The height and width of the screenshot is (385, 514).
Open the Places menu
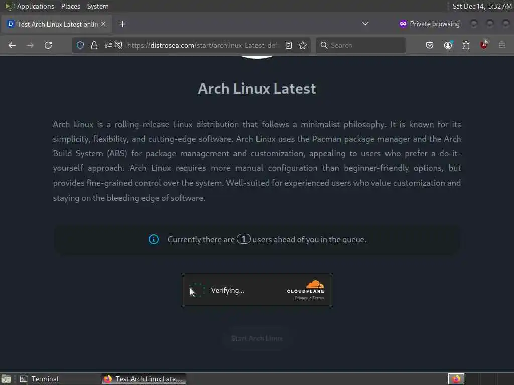(x=71, y=6)
